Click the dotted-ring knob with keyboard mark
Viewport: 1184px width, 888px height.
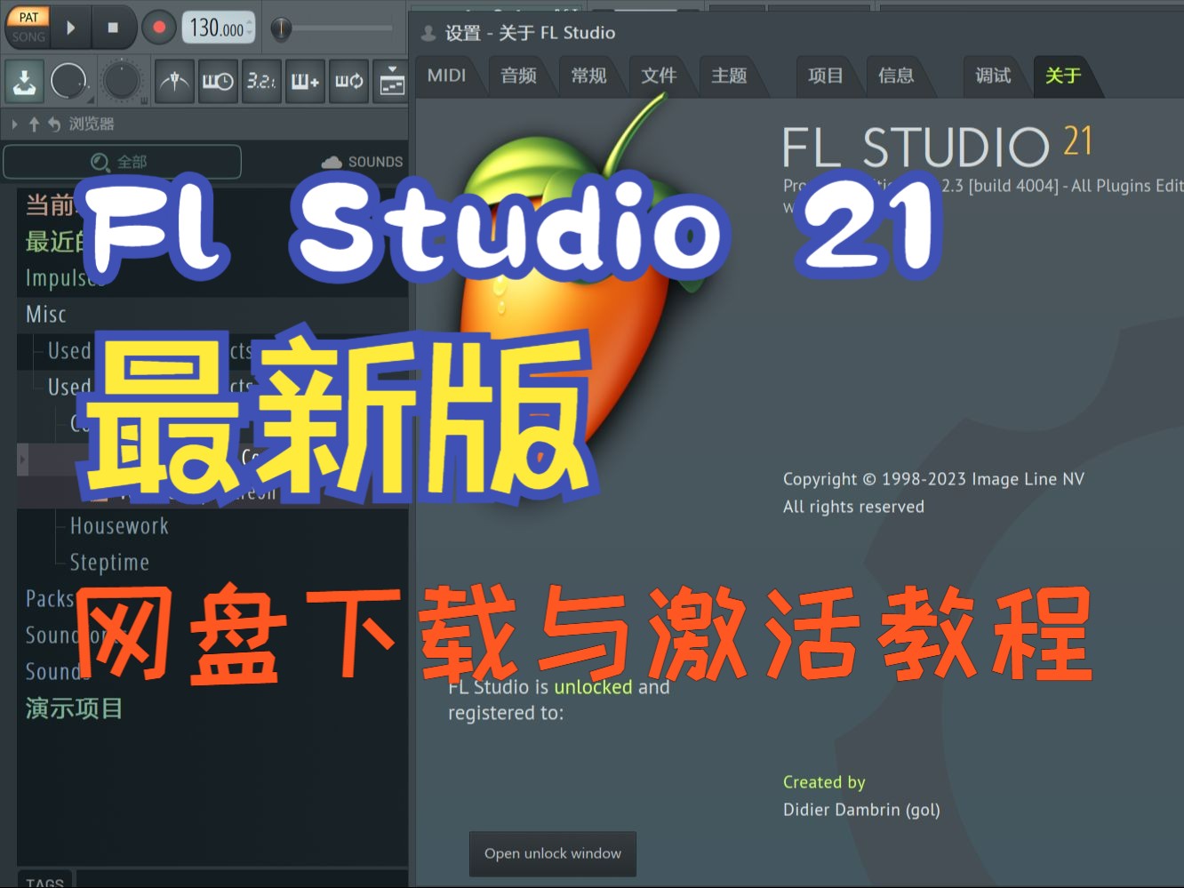[122, 82]
